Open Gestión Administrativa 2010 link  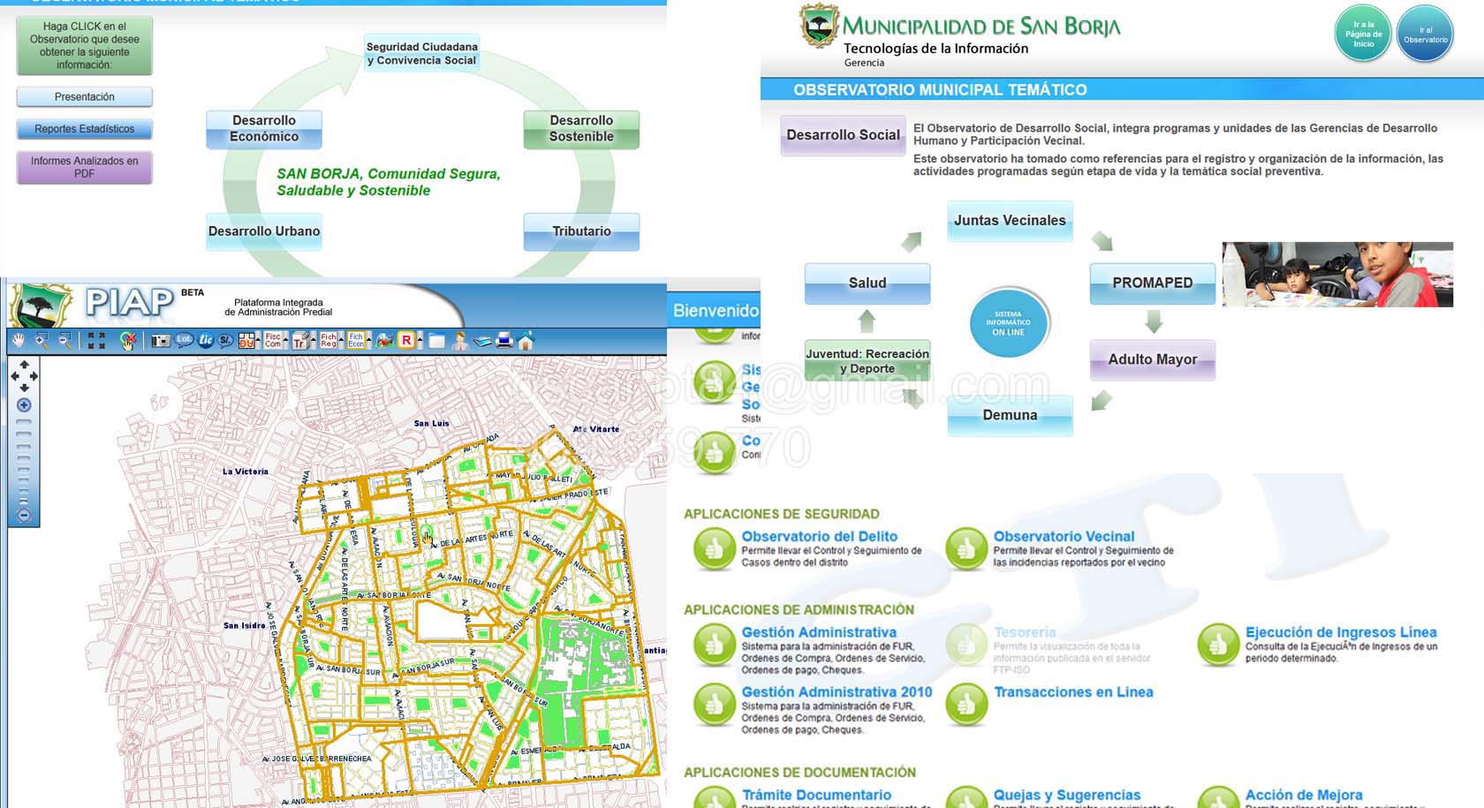coord(837,692)
